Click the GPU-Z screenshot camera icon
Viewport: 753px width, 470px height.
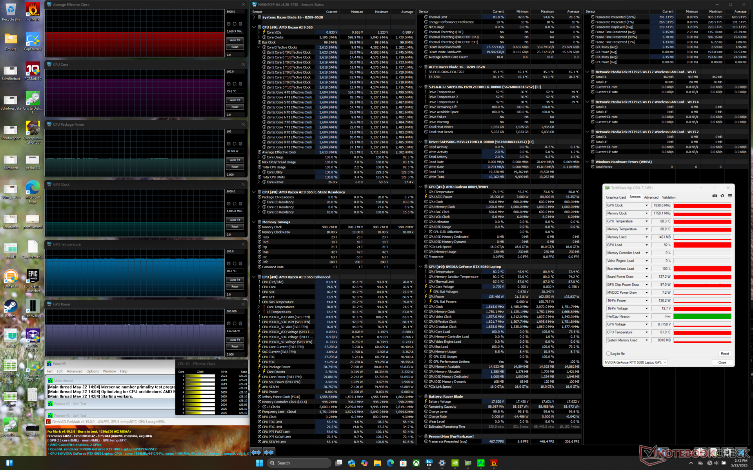[715, 196]
